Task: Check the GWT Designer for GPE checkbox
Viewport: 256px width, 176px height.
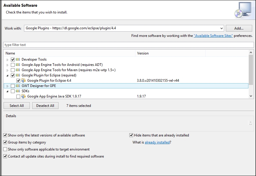Action: (13, 86)
